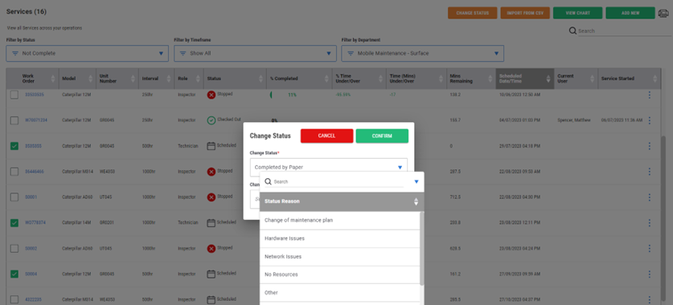The width and height of the screenshot is (673, 305).
Task: Open the three-dot menu for work order S0002
Action: (650, 249)
